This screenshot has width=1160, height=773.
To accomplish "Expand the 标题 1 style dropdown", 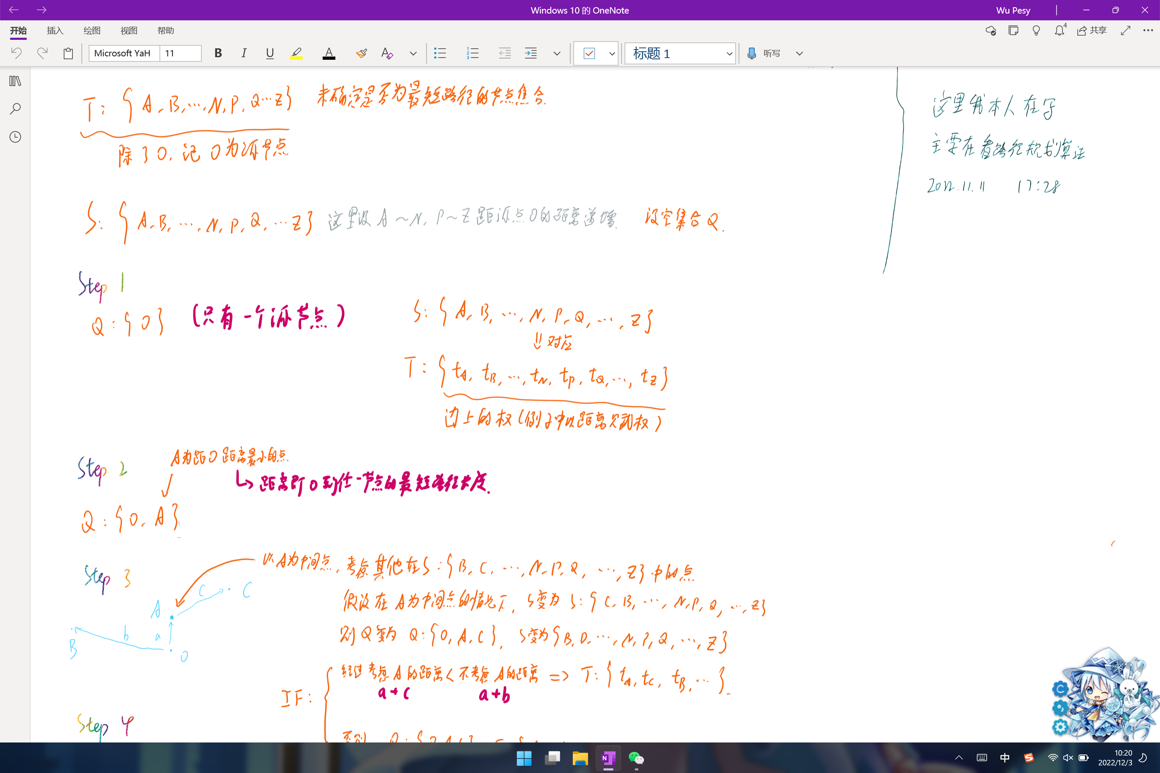I will click(x=729, y=54).
